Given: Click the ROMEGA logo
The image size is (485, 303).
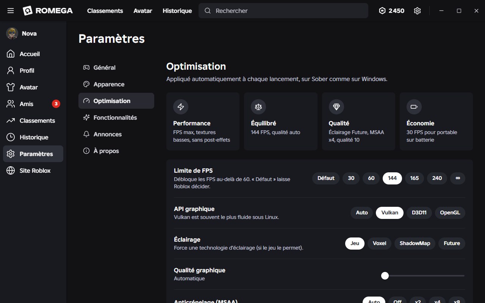Looking at the screenshot, I should pos(48,11).
